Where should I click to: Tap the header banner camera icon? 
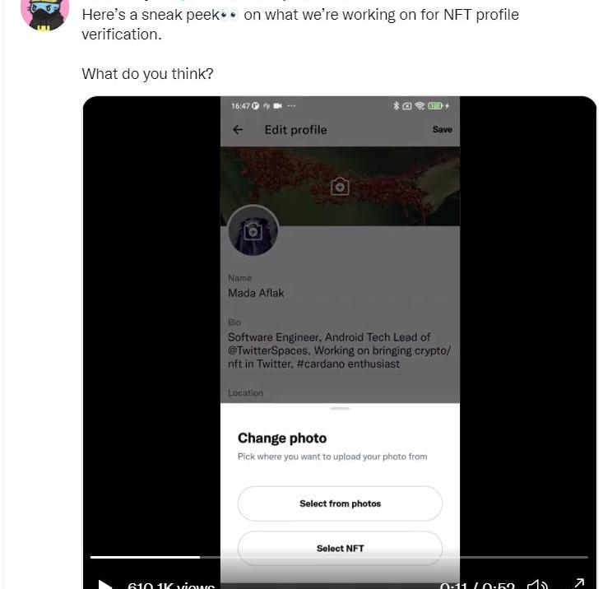point(340,187)
